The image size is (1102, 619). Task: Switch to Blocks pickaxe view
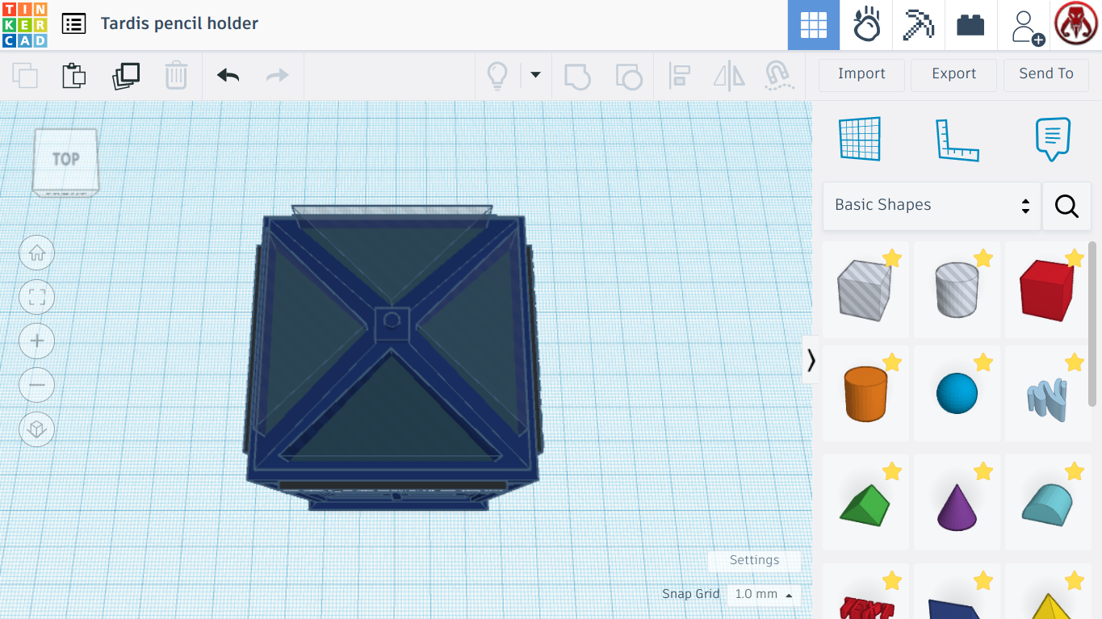coord(918,25)
